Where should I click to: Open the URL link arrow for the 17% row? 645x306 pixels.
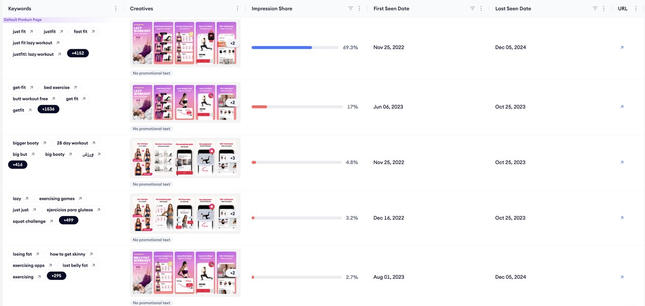pyautogui.click(x=622, y=107)
